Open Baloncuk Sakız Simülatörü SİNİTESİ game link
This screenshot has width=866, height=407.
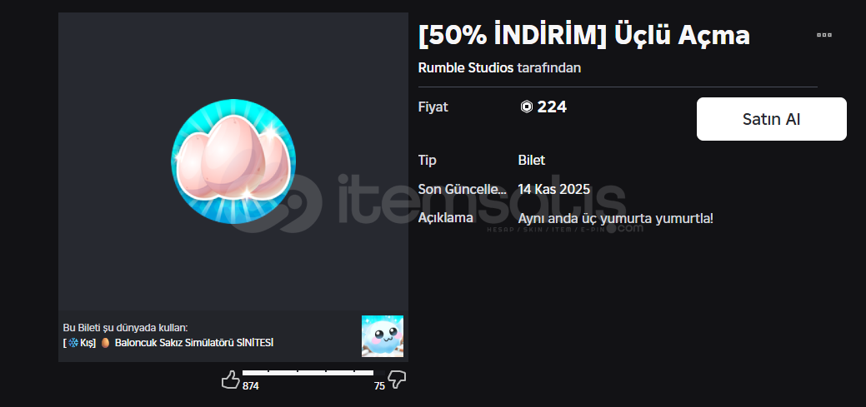[x=194, y=343]
